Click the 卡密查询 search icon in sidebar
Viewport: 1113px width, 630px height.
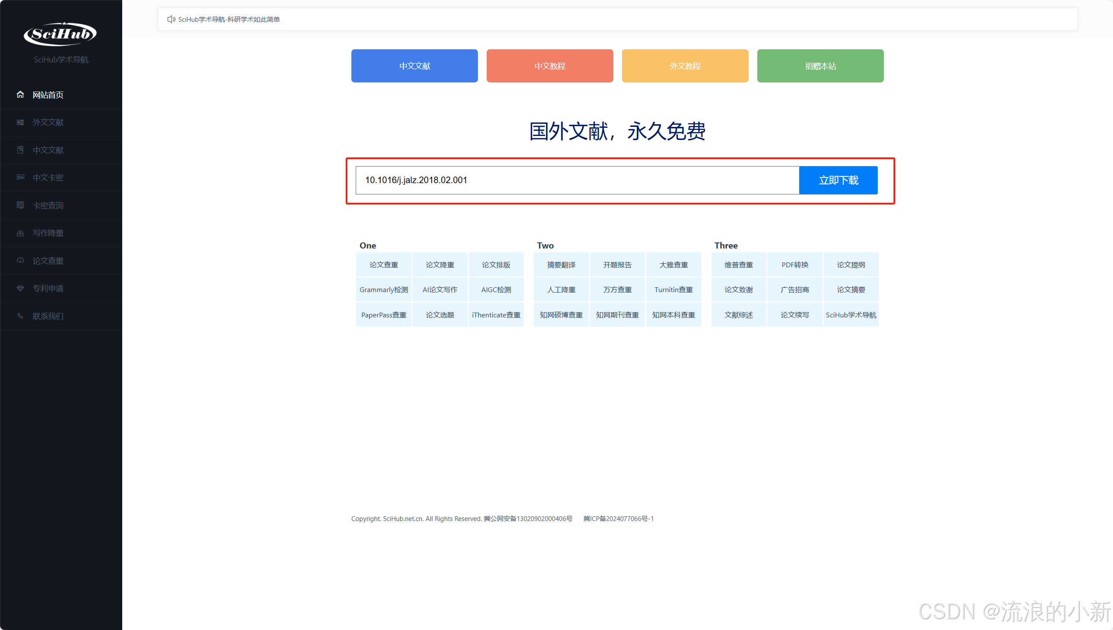tap(20, 205)
